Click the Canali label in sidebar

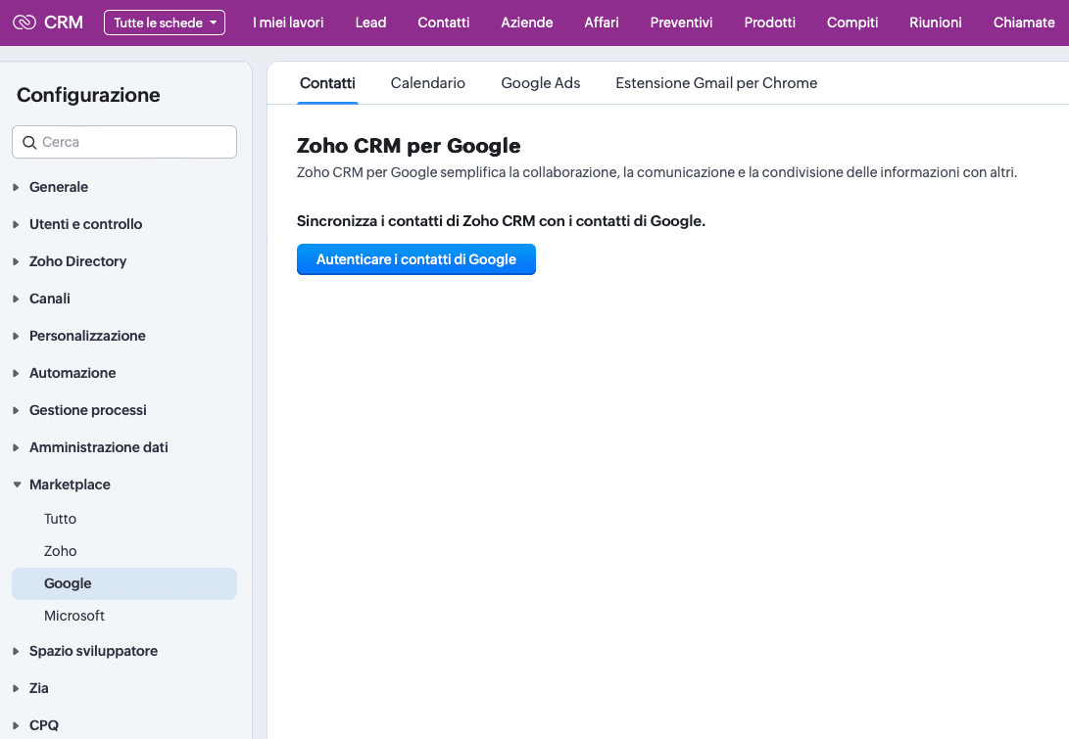(x=50, y=299)
